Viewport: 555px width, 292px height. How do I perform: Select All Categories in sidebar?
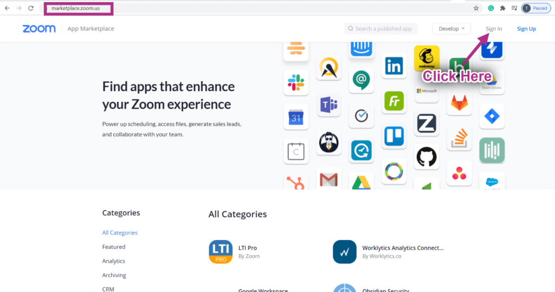pyautogui.click(x=120, y=232)
